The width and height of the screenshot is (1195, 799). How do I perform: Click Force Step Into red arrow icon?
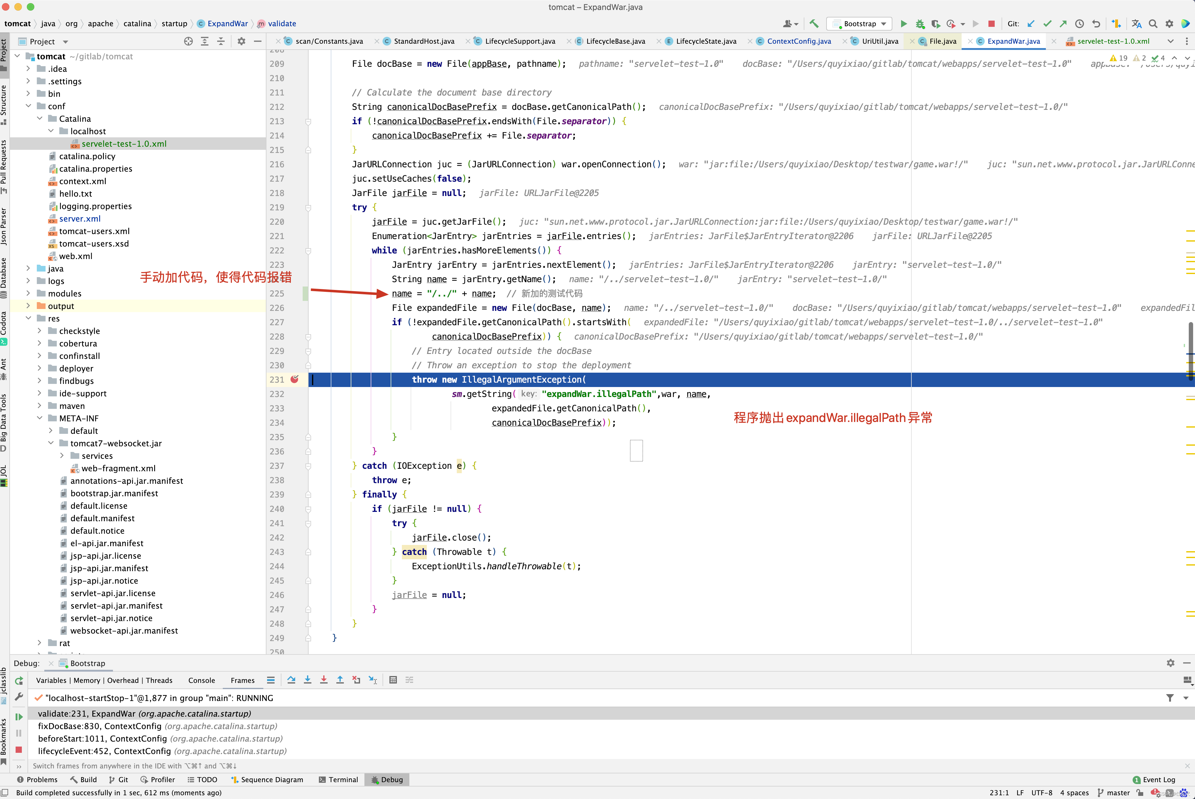coord(324,680)
